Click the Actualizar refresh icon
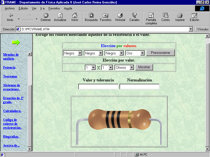The height and width of the screenshot is (157, 210). 60,15
